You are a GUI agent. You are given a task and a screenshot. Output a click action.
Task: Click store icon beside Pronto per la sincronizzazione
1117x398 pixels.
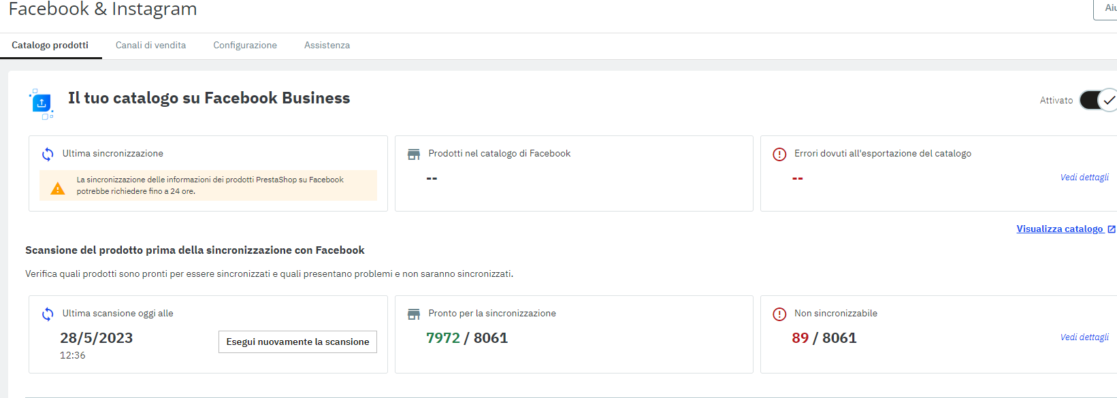(414, 314)
